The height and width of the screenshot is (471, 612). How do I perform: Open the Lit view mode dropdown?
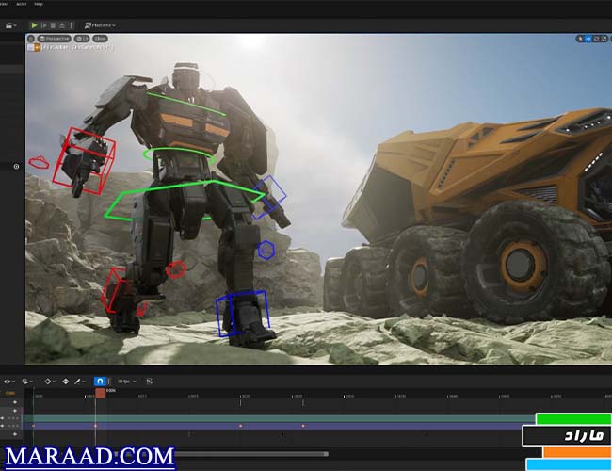click(82, 39)
